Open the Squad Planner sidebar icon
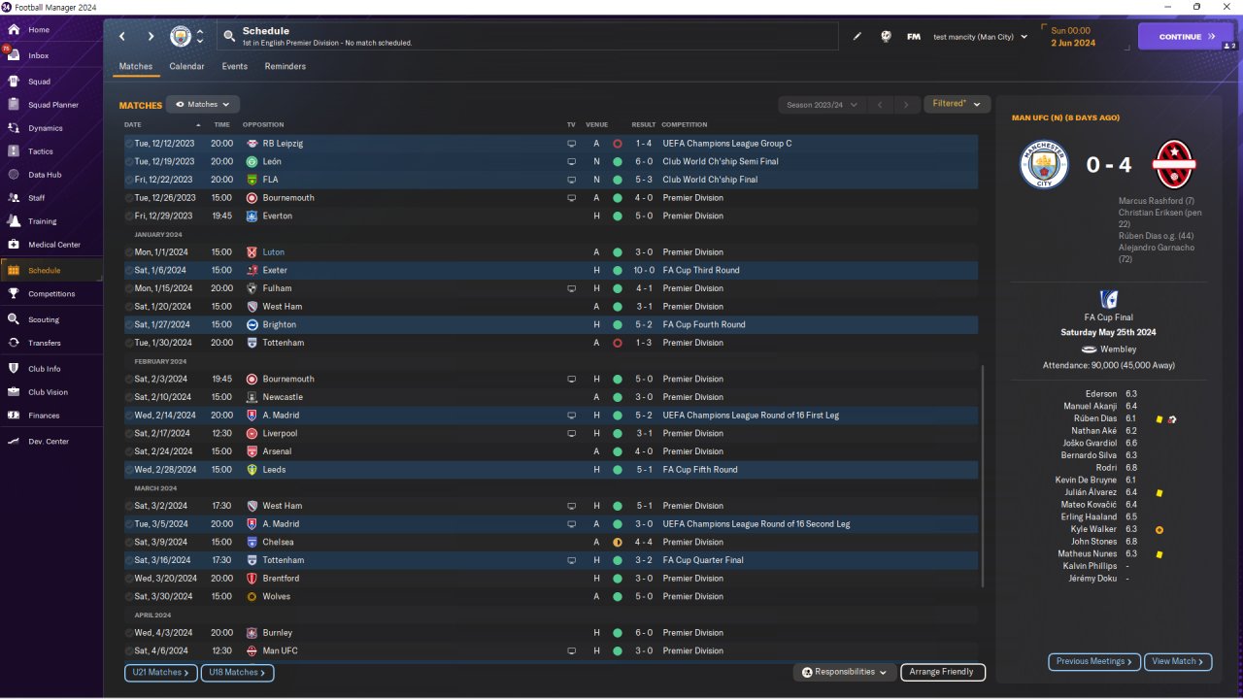Viewport: 1243px width, 699px height. click(x=14, y=105)
